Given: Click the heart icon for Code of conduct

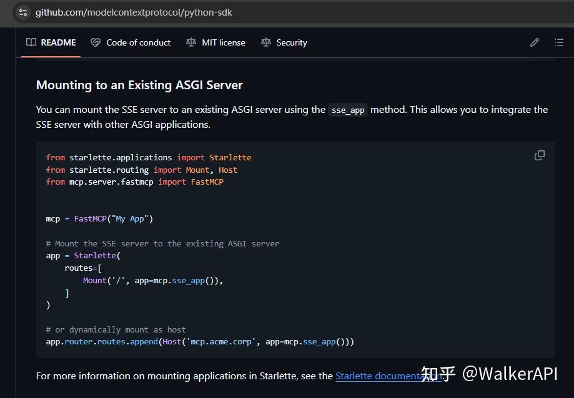Looking at the screenshot, I should (96, 42).
